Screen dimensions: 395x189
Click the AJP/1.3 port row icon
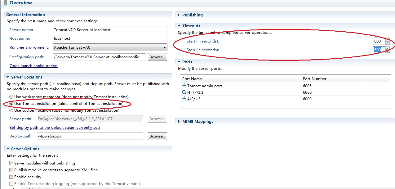pos(184,99)
